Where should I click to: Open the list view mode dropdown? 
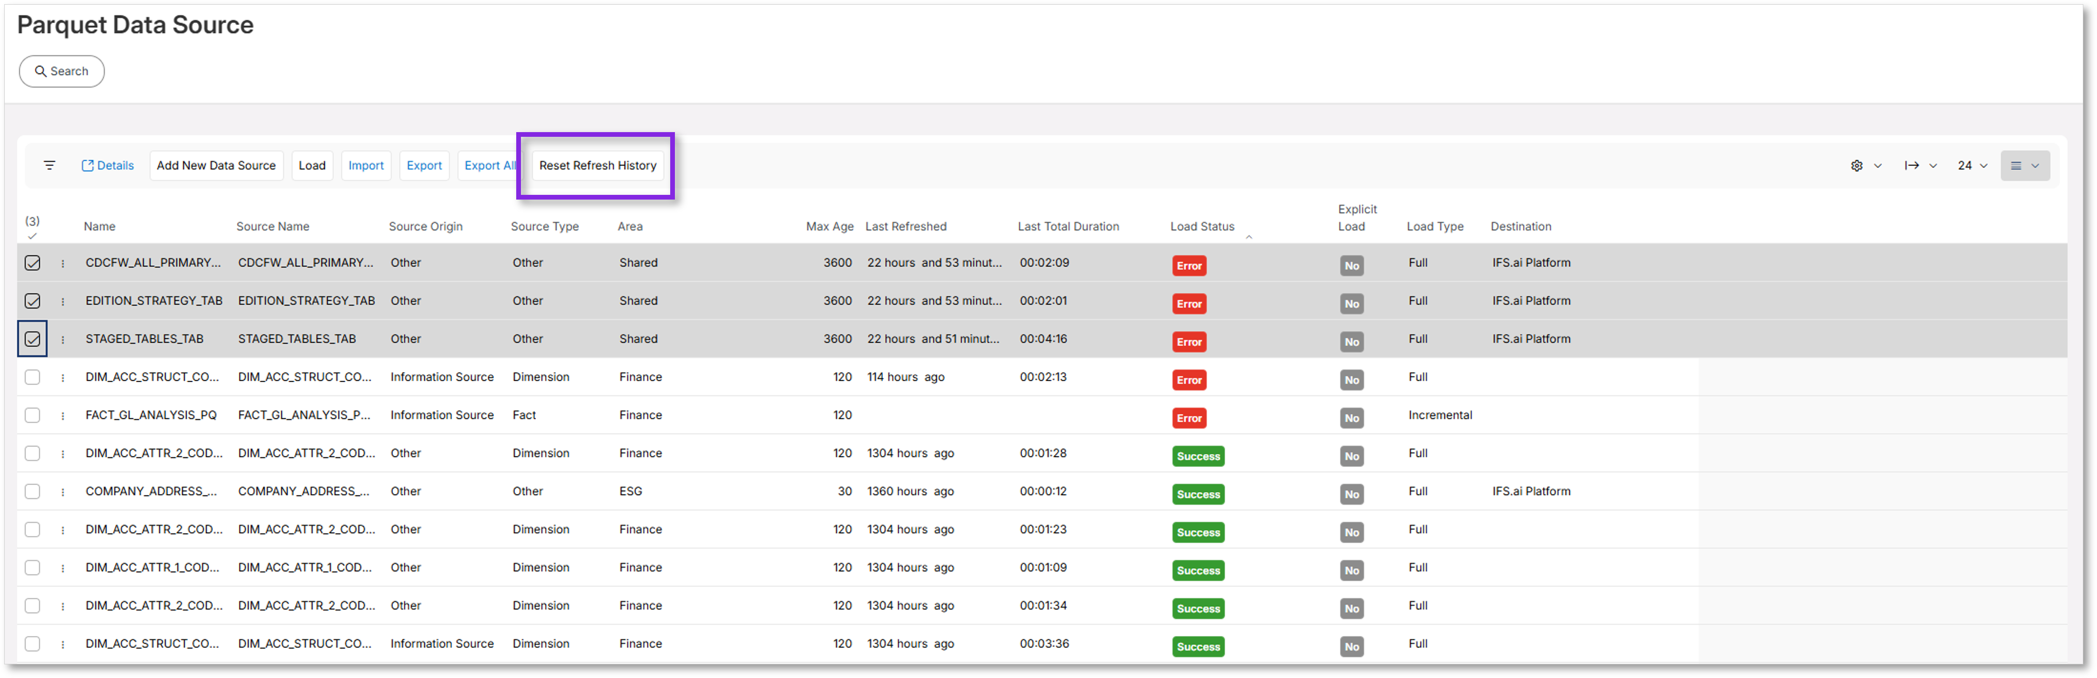pos(2025,165)
